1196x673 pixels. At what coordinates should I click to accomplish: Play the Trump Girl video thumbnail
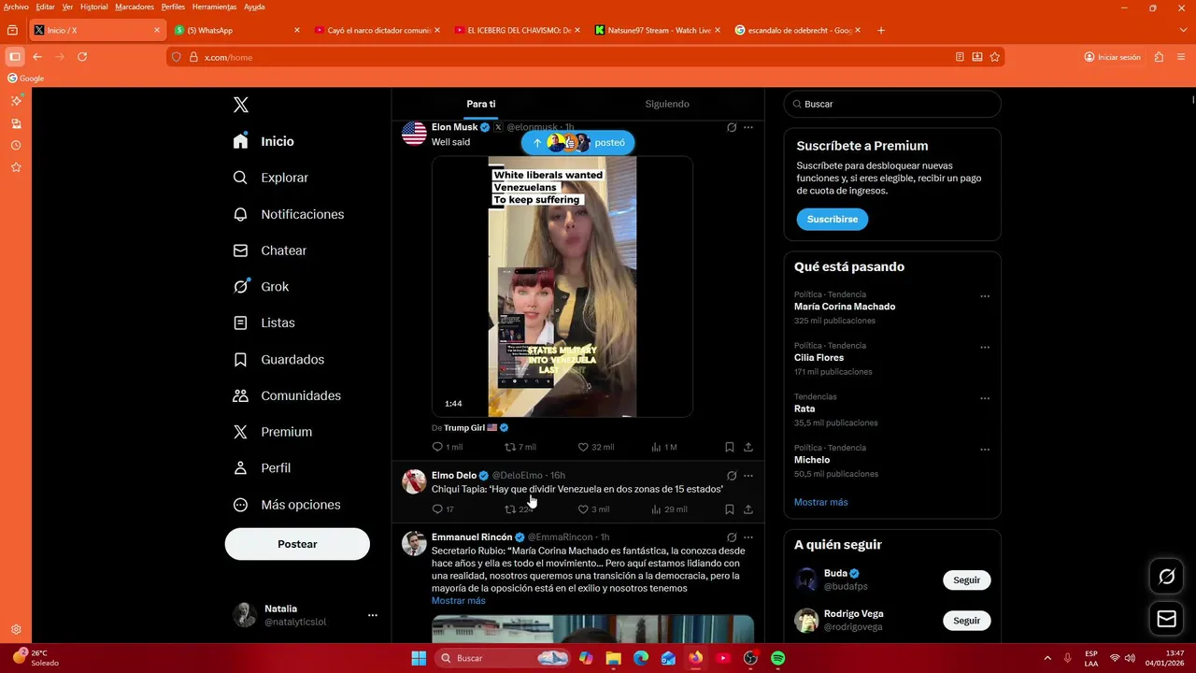[x=562, y=286]
